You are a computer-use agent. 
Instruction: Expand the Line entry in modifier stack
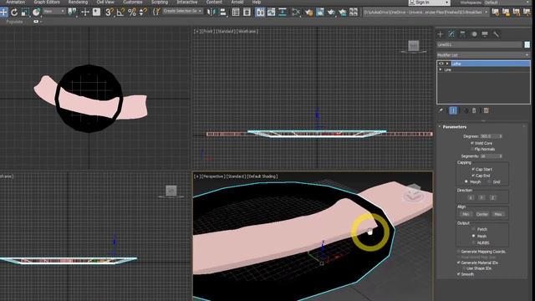pyautogui.click(x=441, y=69)
